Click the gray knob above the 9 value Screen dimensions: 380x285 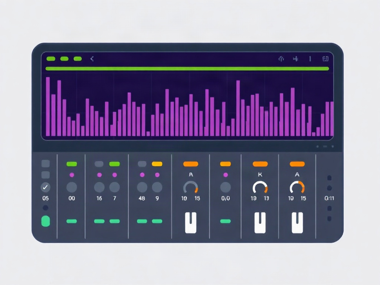(157, 187)
